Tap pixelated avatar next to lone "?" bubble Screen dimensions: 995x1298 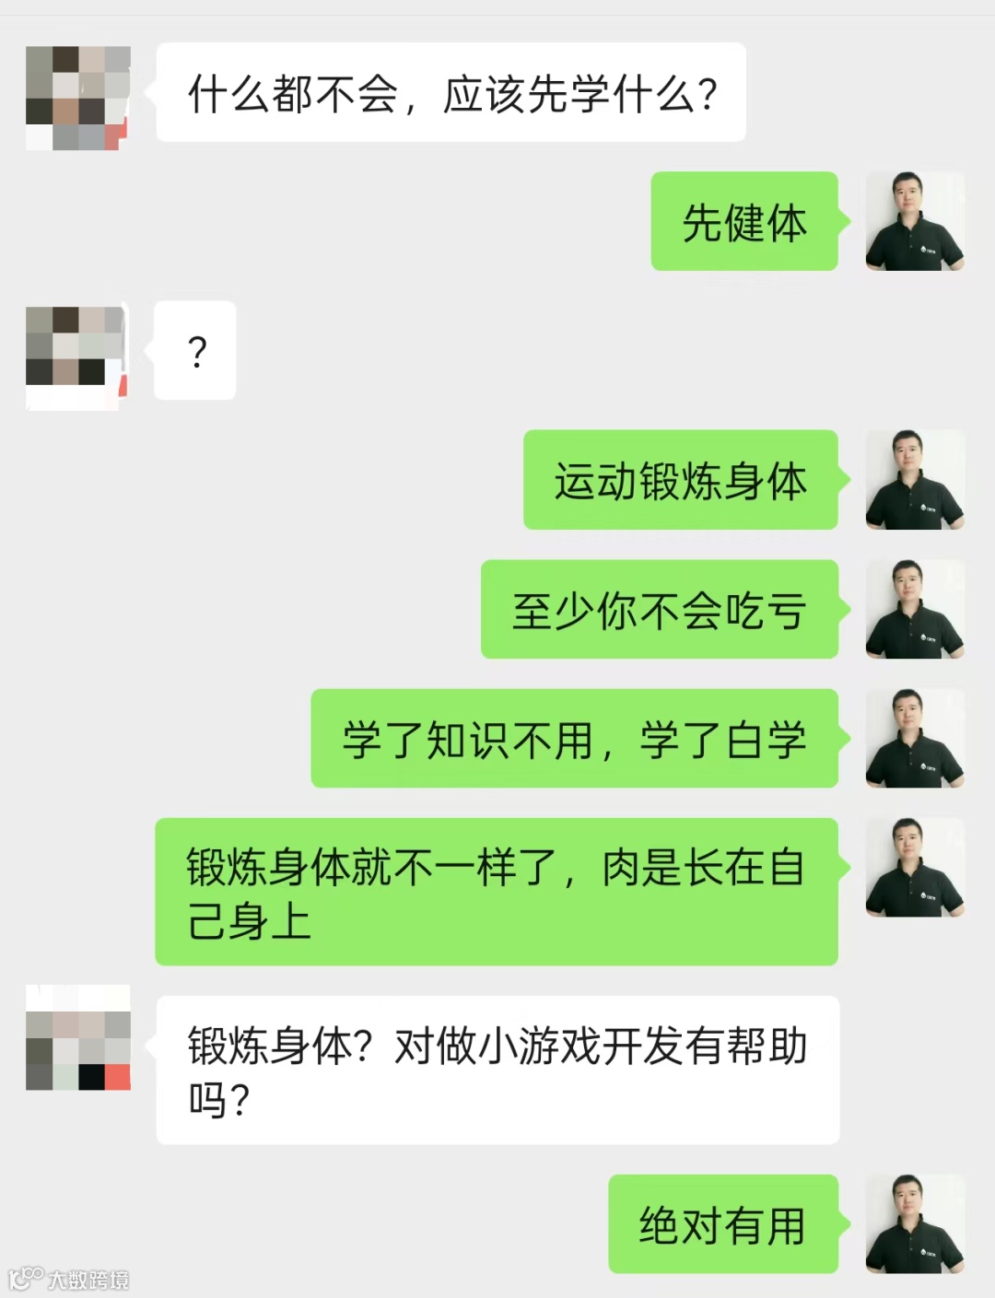76,357
